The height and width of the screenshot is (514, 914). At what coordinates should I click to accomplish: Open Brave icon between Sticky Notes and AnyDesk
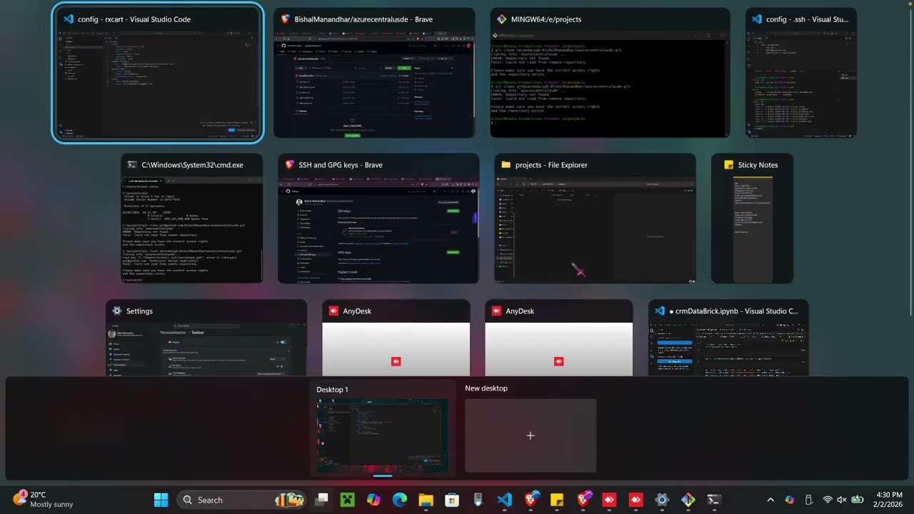[x=583, y=500]
